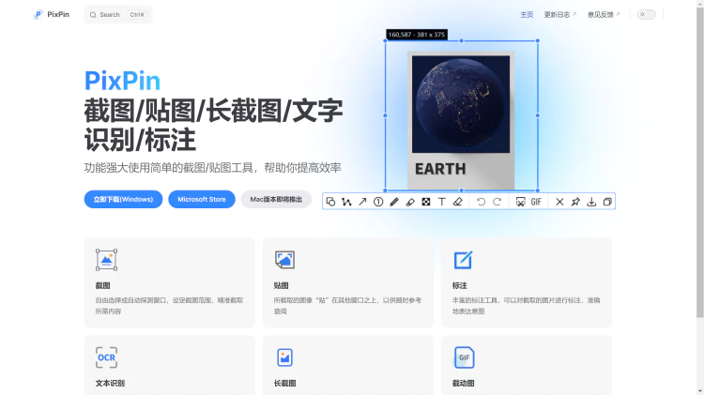Choose the mosaic blur tool
The width and height of the screenshot is (704, 395).
(426, 202)
